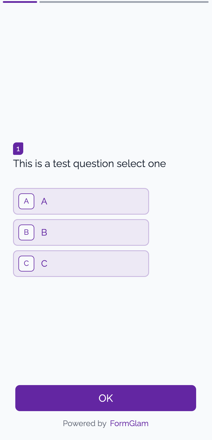This screenshot has height=440, width=212.
Task: Click the word "This" in the question
Action: tap(23, 164)
